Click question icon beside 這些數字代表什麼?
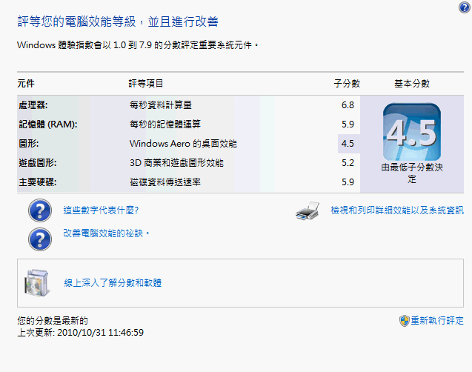Screen dimensions: 472x372 click(40, 210)
